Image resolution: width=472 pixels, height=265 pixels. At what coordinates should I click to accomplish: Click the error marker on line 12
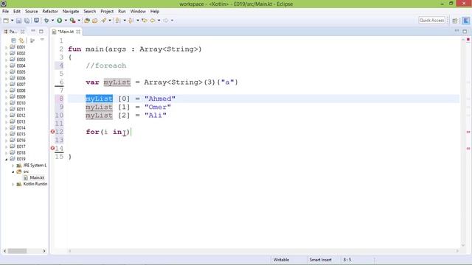tap(52, 132)
